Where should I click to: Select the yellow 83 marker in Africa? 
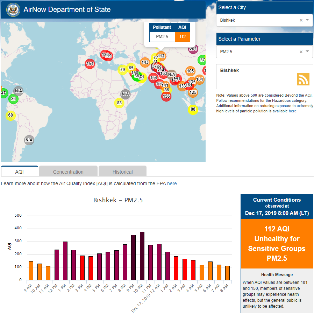click(119, 103)
